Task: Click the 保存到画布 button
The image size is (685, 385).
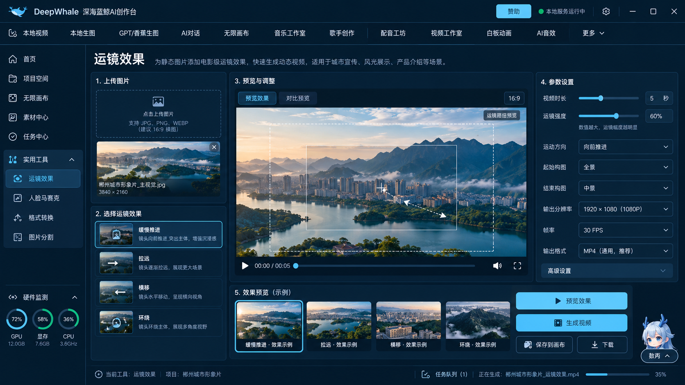Action: tap(544, 345)
